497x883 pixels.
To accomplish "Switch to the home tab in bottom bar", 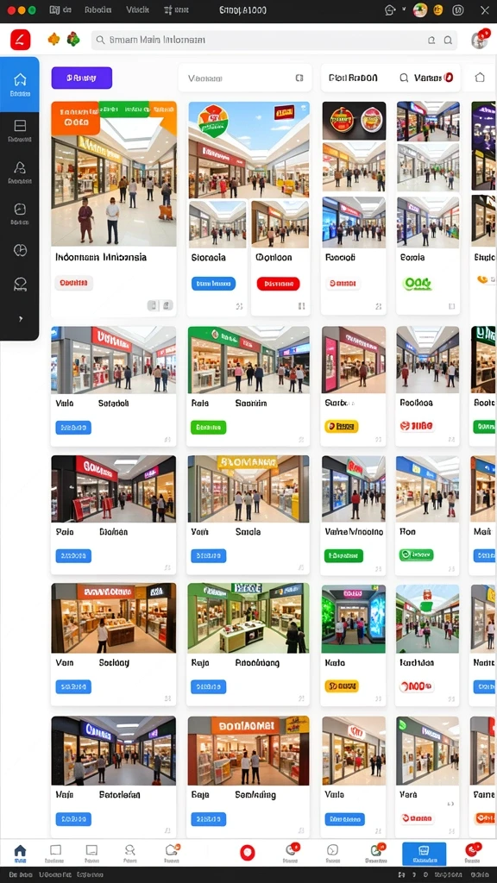I will pos(21,853).
